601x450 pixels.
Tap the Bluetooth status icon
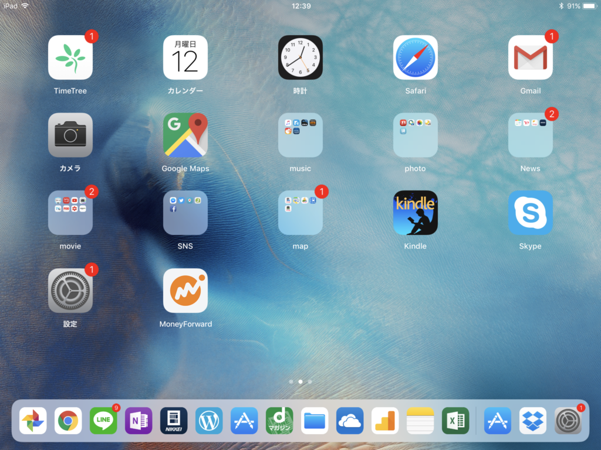[x=561, y=6]
